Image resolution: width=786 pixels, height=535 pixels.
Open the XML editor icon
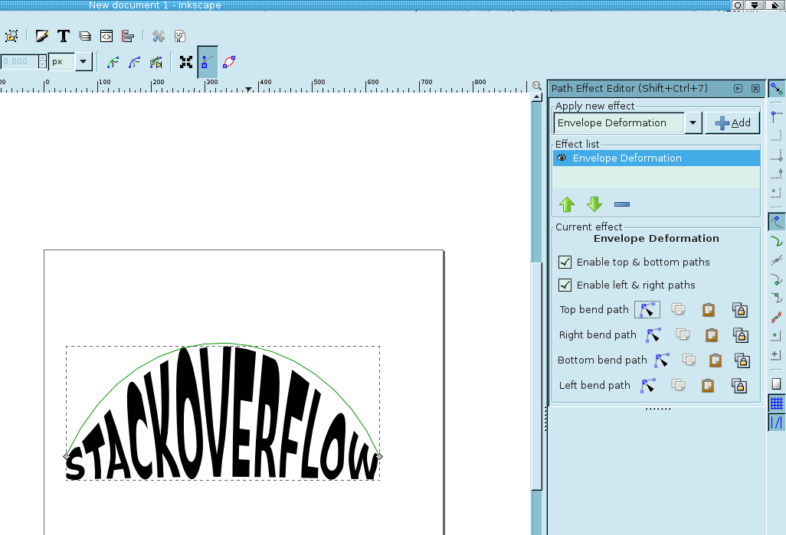(x=106, y=36)
